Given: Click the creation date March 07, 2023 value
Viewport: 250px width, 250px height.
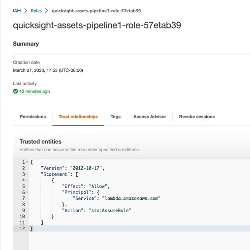Looking at the screenshot, I should pyautogui.click(x=48, y=70).
